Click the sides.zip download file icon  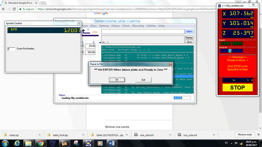pyautogui.click(x=5, y=135)
